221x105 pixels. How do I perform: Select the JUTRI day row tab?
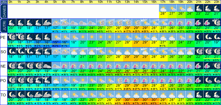pos(4,26)
